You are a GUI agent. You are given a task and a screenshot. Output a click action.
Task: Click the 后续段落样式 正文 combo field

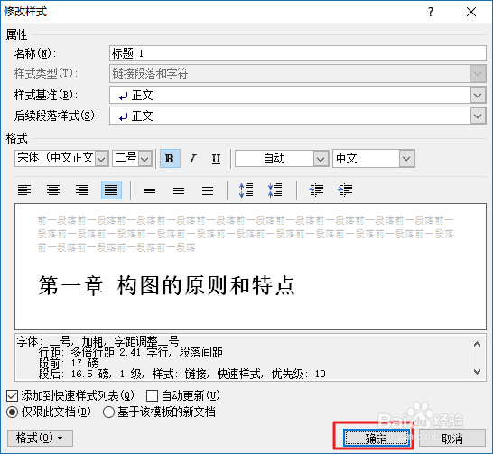[x=298, y=116]
